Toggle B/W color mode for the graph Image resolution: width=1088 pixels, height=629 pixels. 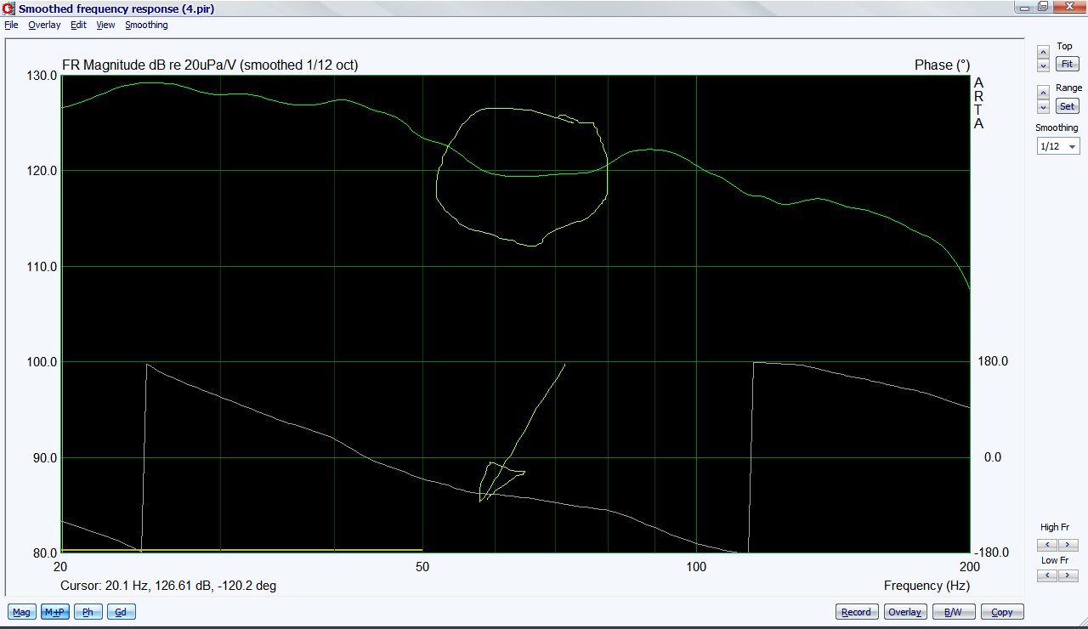click(954, 612)
